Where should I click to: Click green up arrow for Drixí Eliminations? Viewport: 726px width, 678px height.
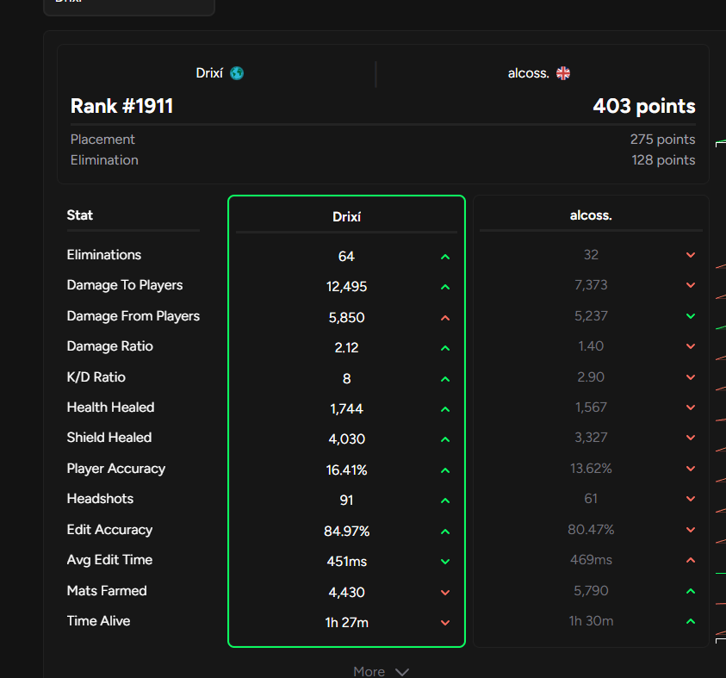pos(445,257)
